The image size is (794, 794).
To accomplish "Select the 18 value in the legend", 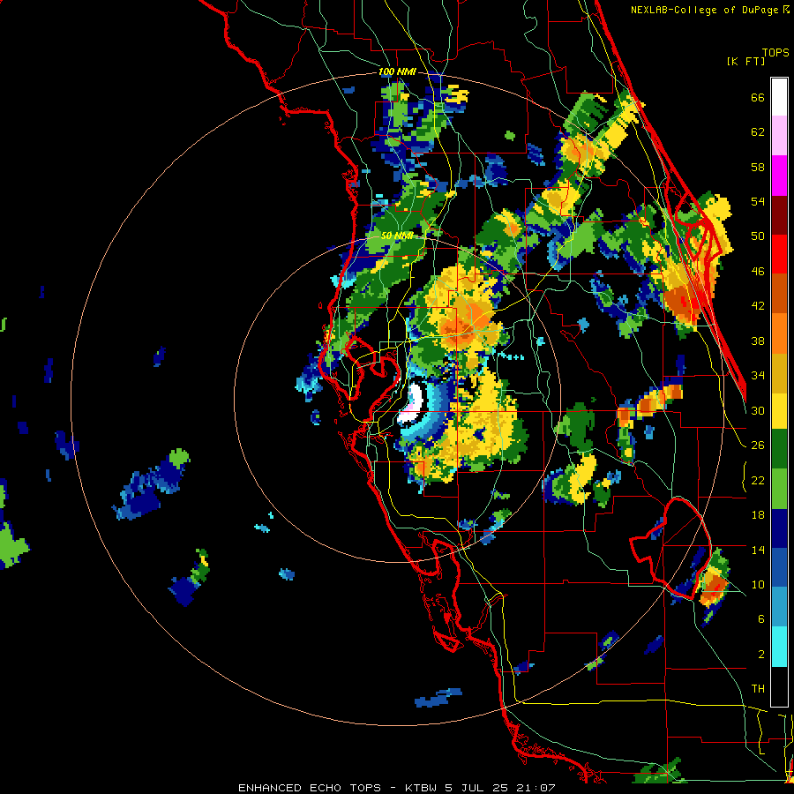I will 758,515.
